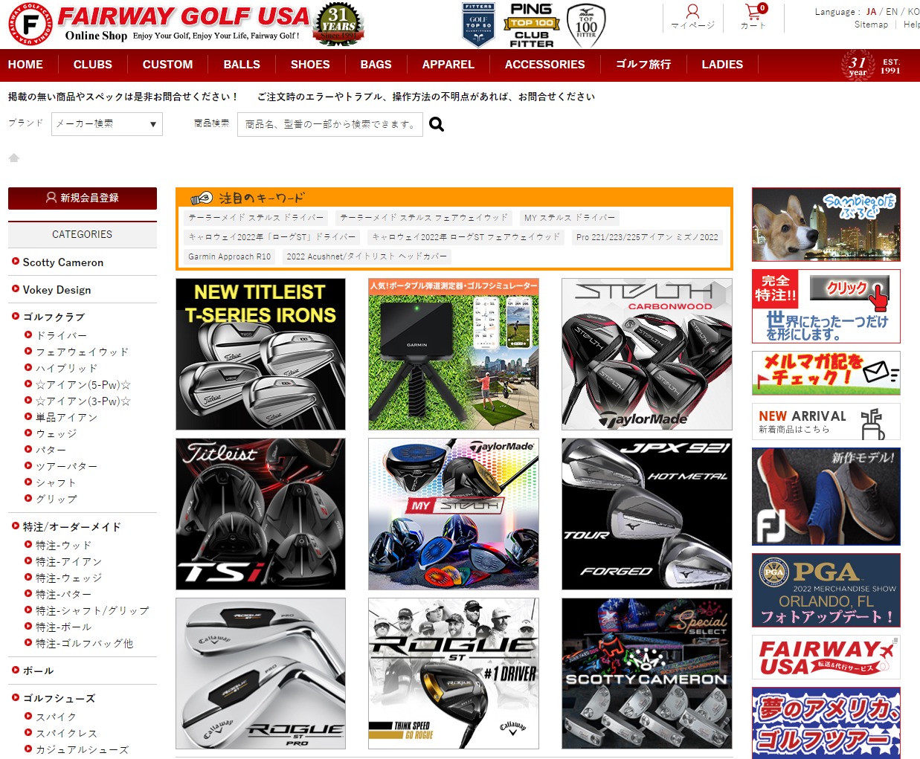Open the NEW ARRIVAL banner
Screen dimensions: 920x759
826,422
